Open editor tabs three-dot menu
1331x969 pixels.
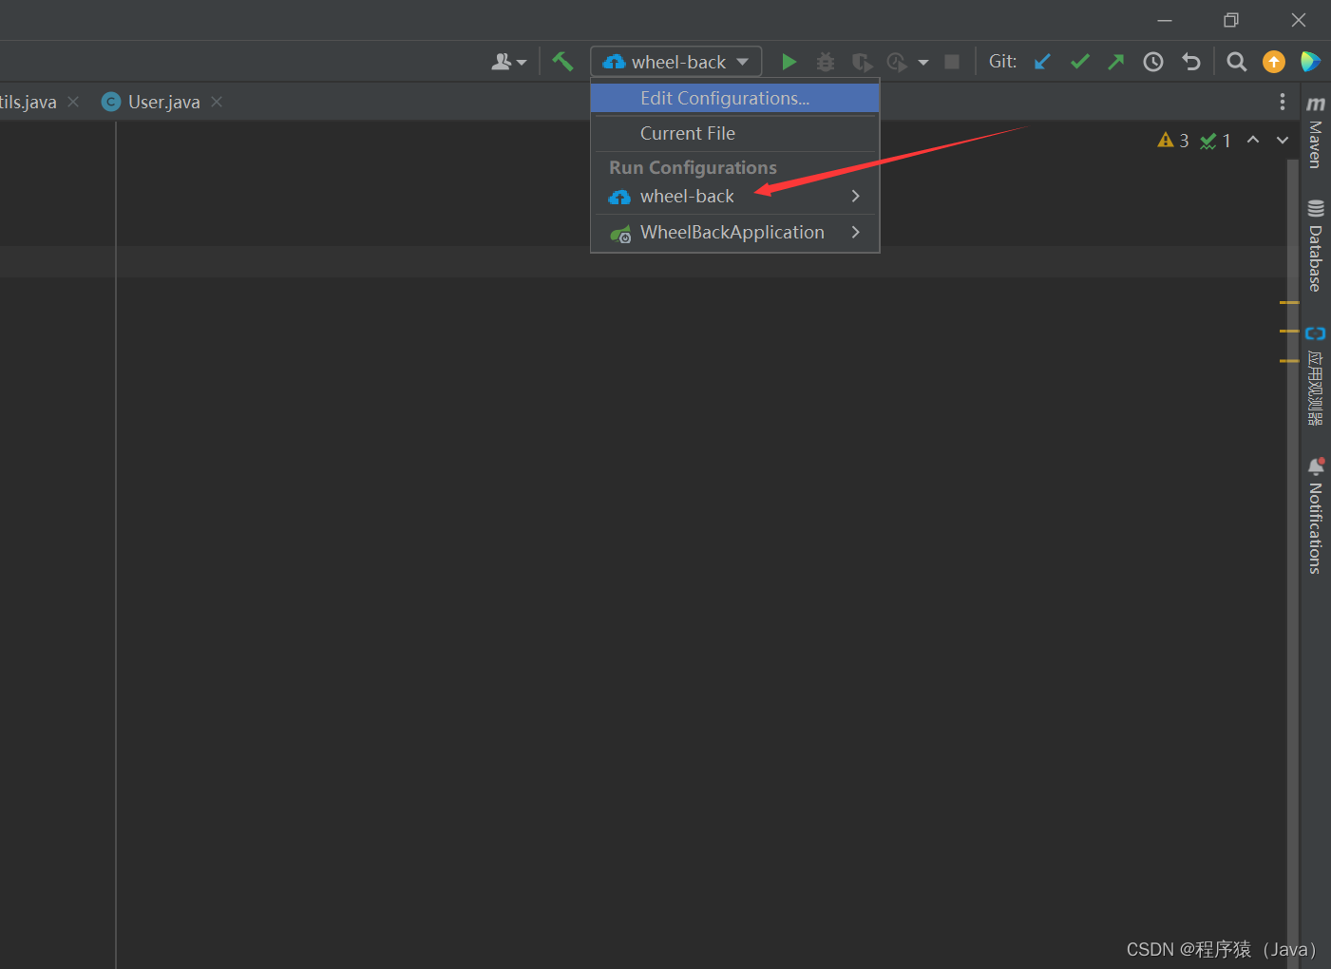click(x=1283, y=102)
